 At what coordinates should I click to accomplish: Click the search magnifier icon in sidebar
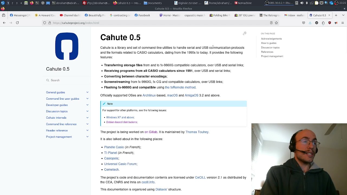coord(48,80)
